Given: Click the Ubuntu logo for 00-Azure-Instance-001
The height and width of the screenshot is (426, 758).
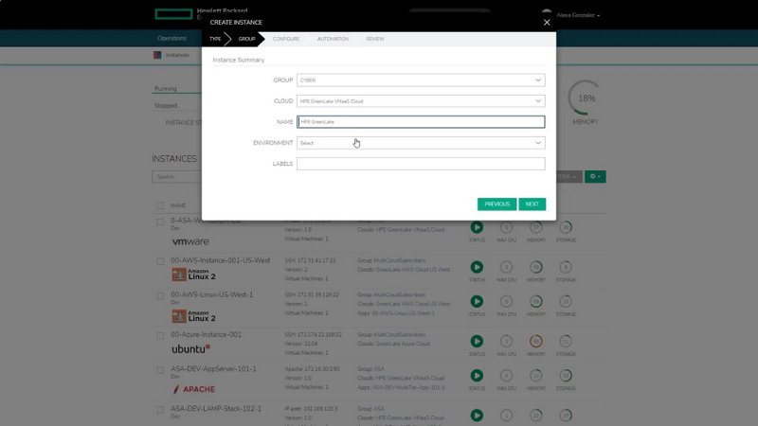Looking at the screenshot, I should [x=191, y=348].
